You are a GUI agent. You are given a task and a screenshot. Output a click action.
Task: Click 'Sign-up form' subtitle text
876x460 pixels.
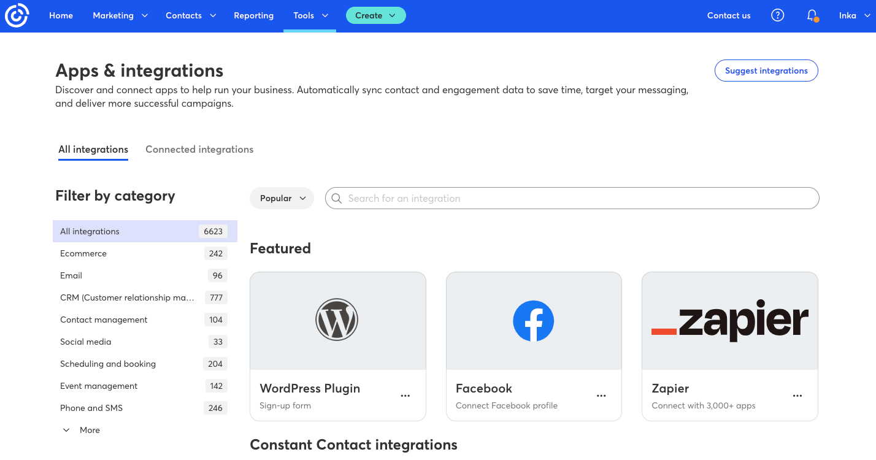tap(285, 405)
